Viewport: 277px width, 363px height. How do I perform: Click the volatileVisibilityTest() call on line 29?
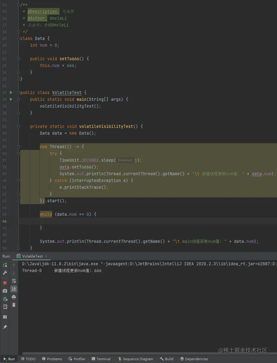tap(70, 106)
